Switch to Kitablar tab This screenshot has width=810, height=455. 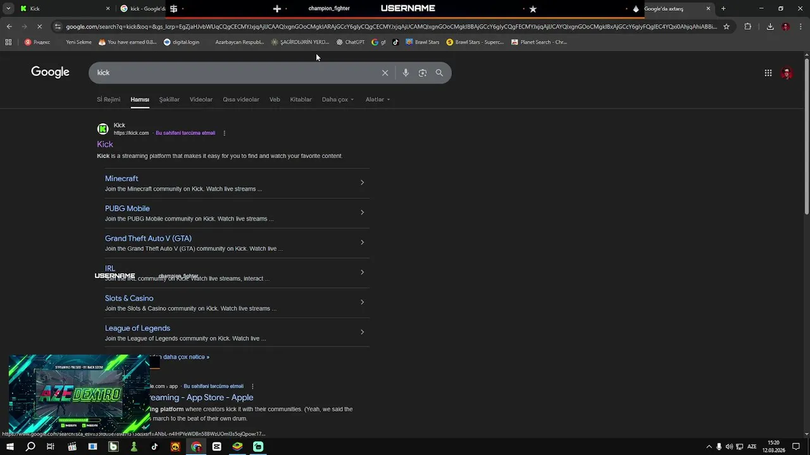(x=301, y=99)
